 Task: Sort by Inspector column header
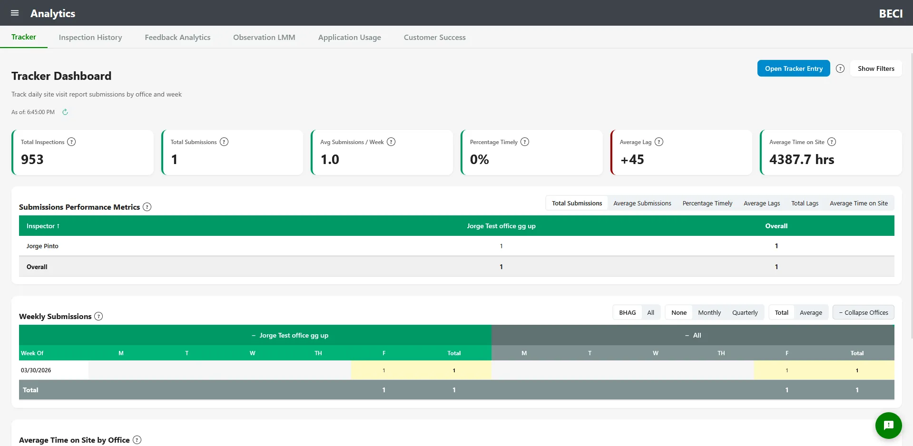pyautogui.click(x=43, y=226)
